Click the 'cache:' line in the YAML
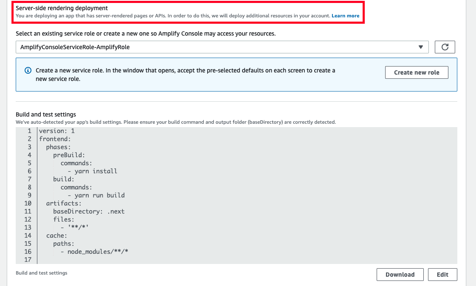This screenshot has width=476, height=286. (56, 236)
